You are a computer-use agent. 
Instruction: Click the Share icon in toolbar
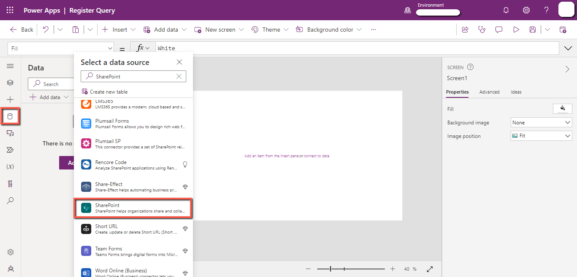(465, 30)
